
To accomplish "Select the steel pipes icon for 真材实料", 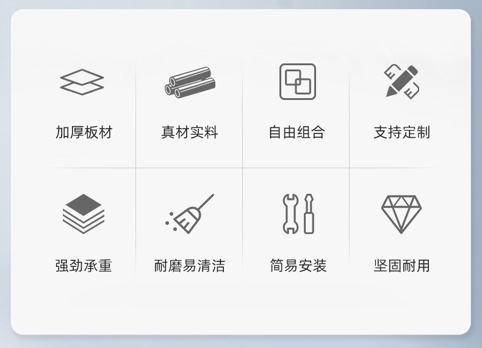I will [190, 82].
